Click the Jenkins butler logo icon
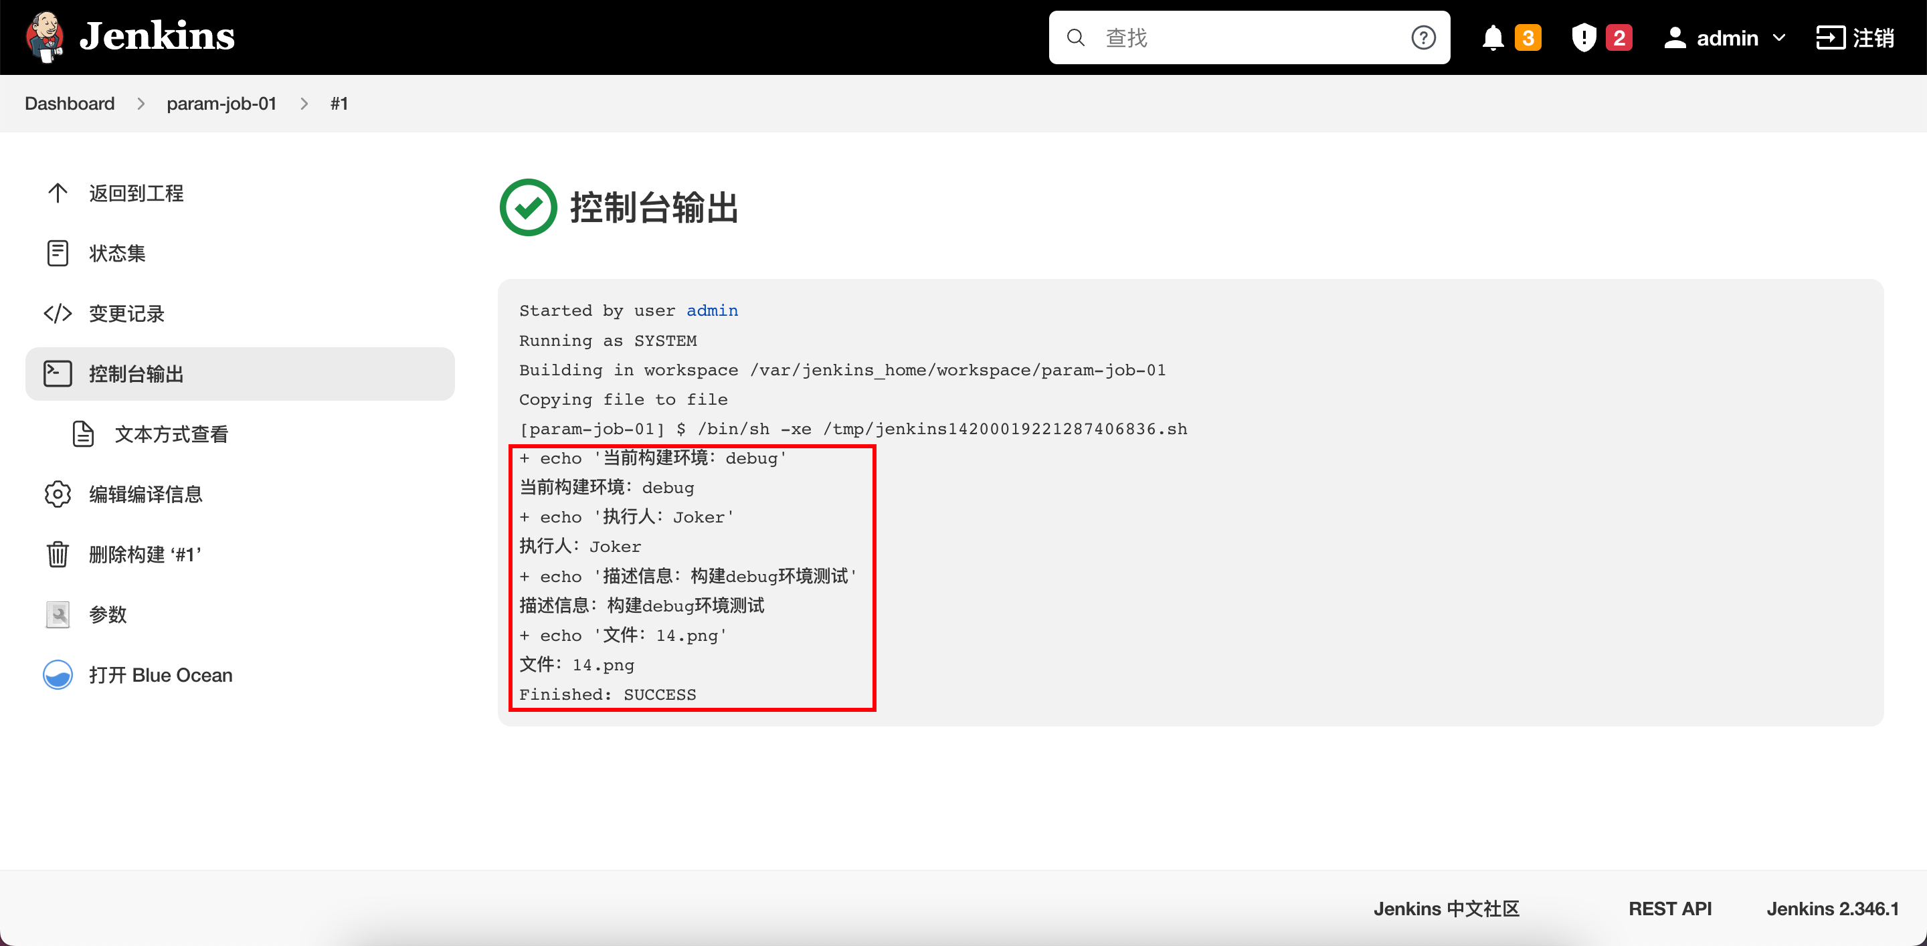 click(x=45, y=36)
